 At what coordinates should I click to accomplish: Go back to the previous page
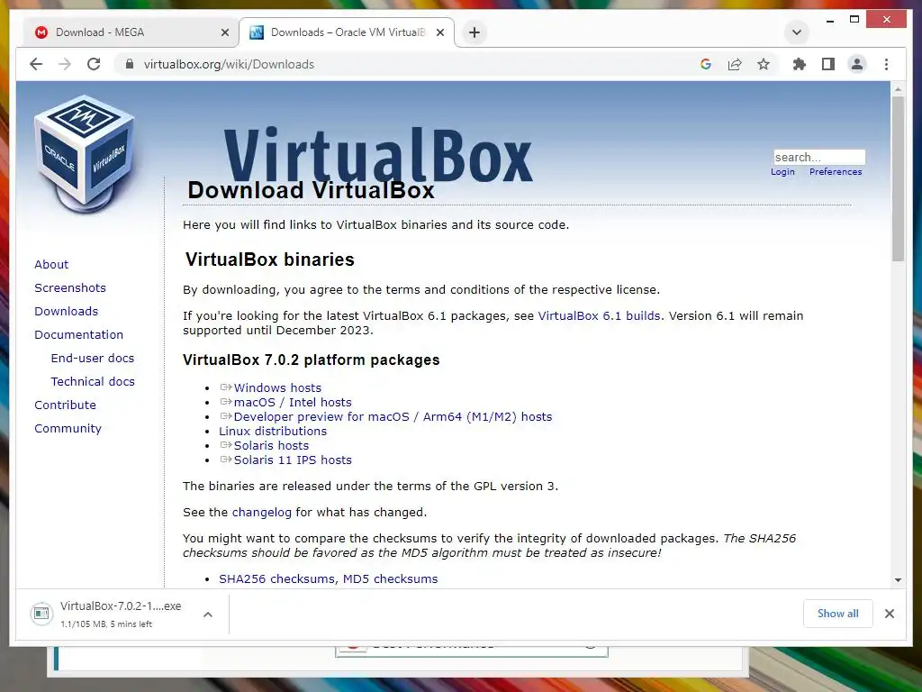coord(36,64)
